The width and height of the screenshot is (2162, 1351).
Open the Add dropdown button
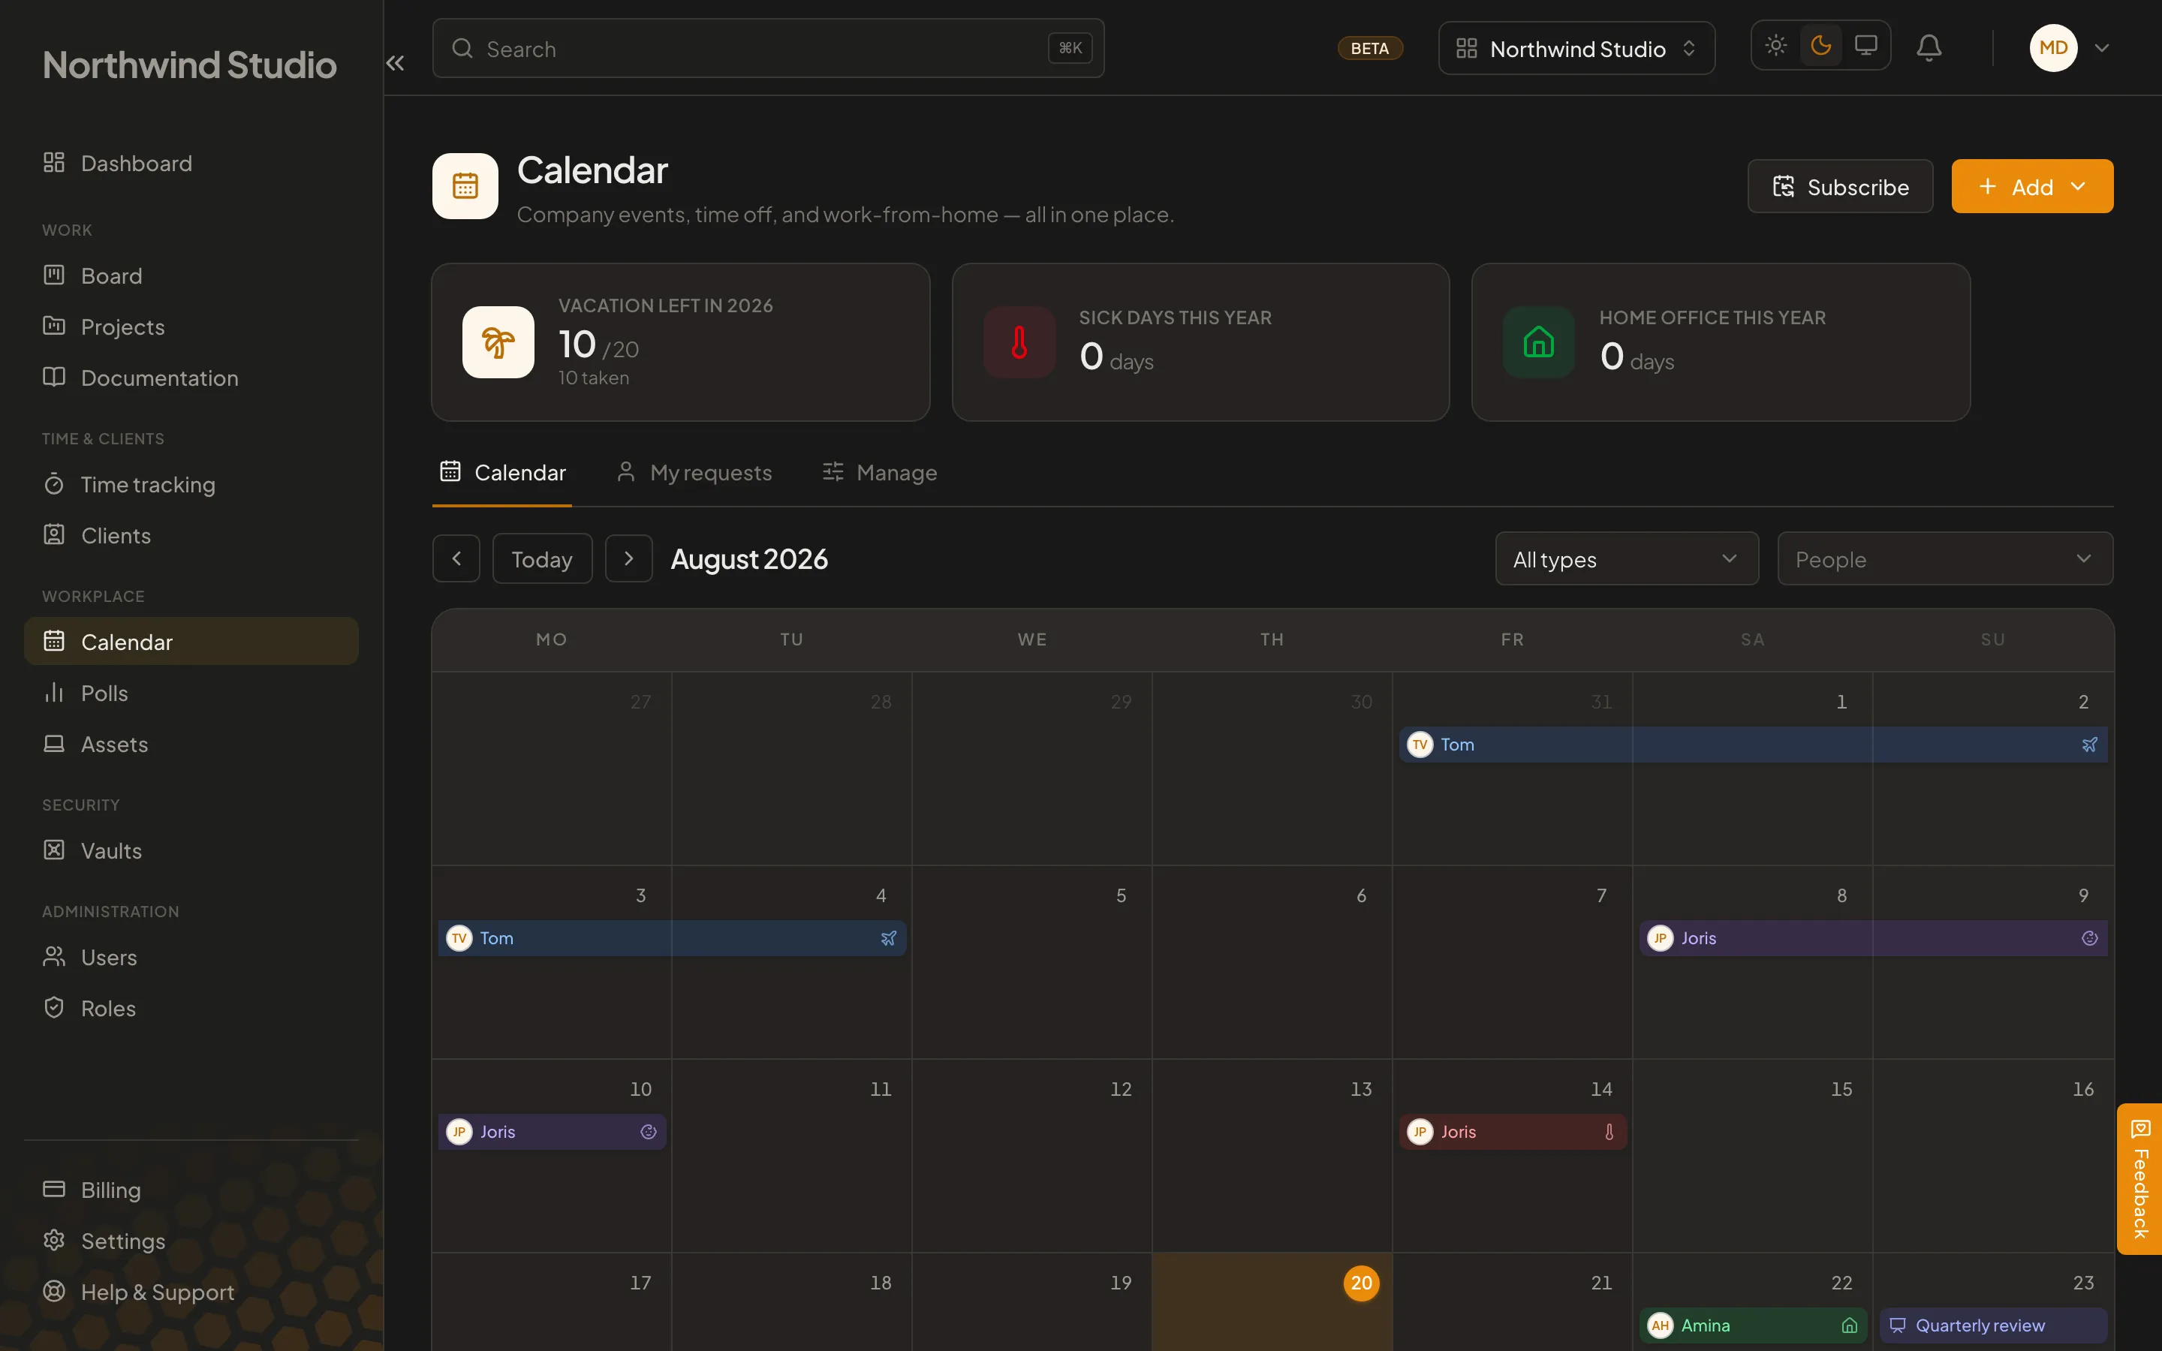[x=2031, y=186]
